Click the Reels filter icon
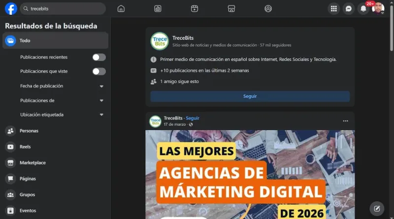Screen dimensions: 394x219 pos(10,147)
